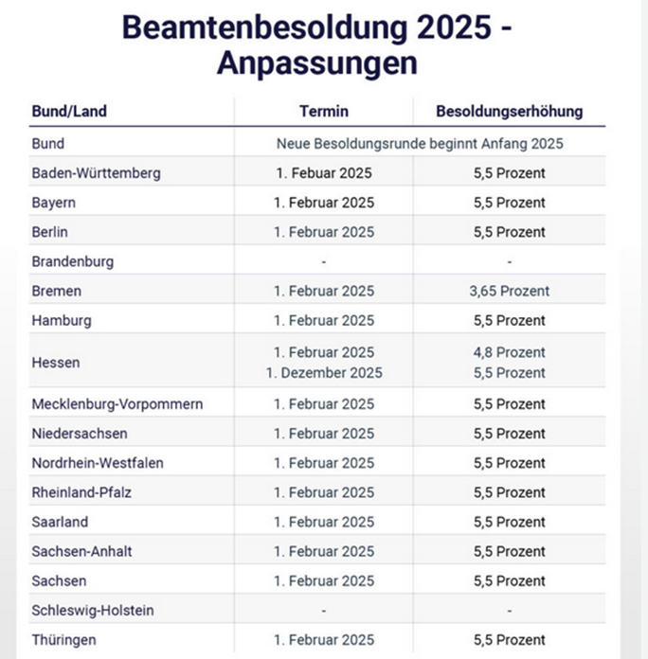Click the Bund/Land column header

pyautogui.click(x=69, y=112)
